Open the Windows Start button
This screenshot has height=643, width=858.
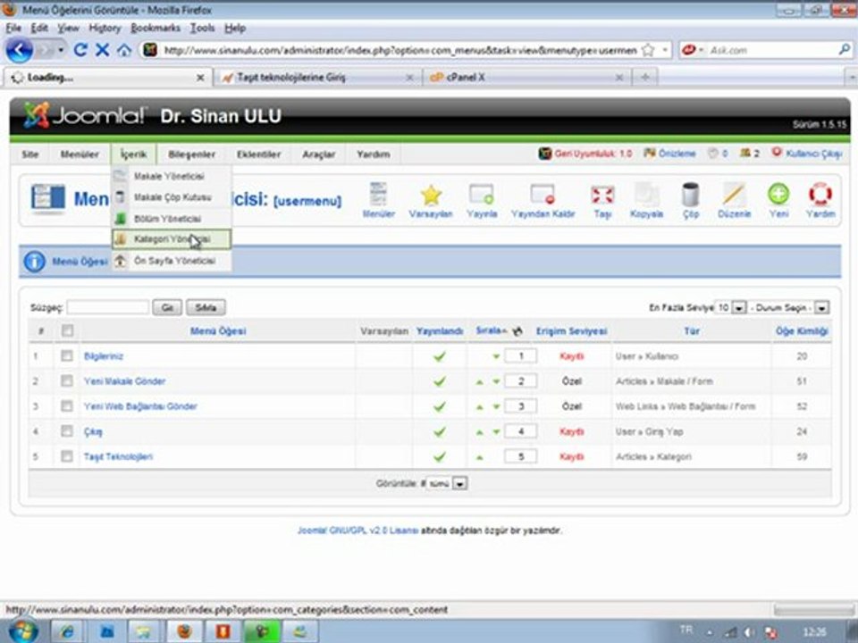tap(22, 631)
